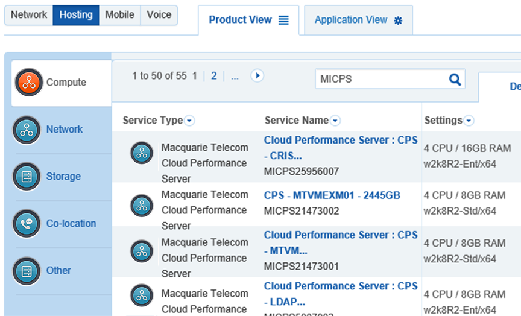Click service ID text MICPS21473001
521x316 pixels.
(x=302, y=267)
